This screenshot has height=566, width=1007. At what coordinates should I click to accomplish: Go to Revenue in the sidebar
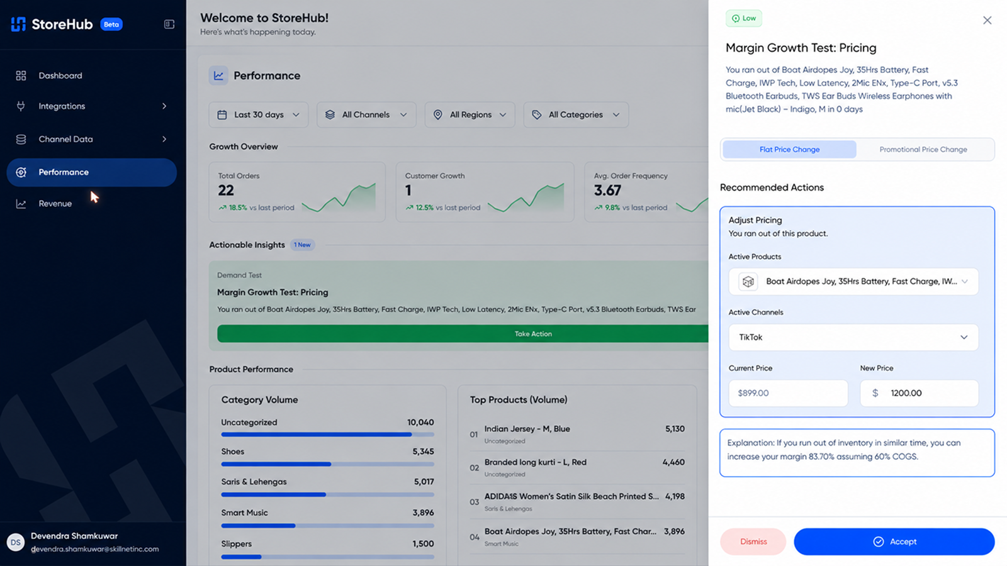coord(55,204)
